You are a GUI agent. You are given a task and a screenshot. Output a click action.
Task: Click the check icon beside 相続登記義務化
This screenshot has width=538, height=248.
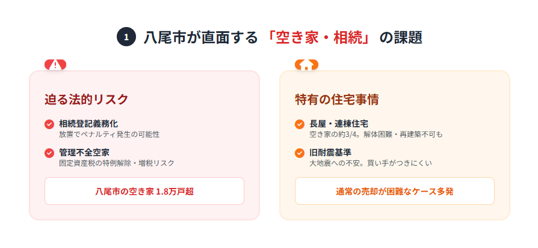[x=49, y=124]
